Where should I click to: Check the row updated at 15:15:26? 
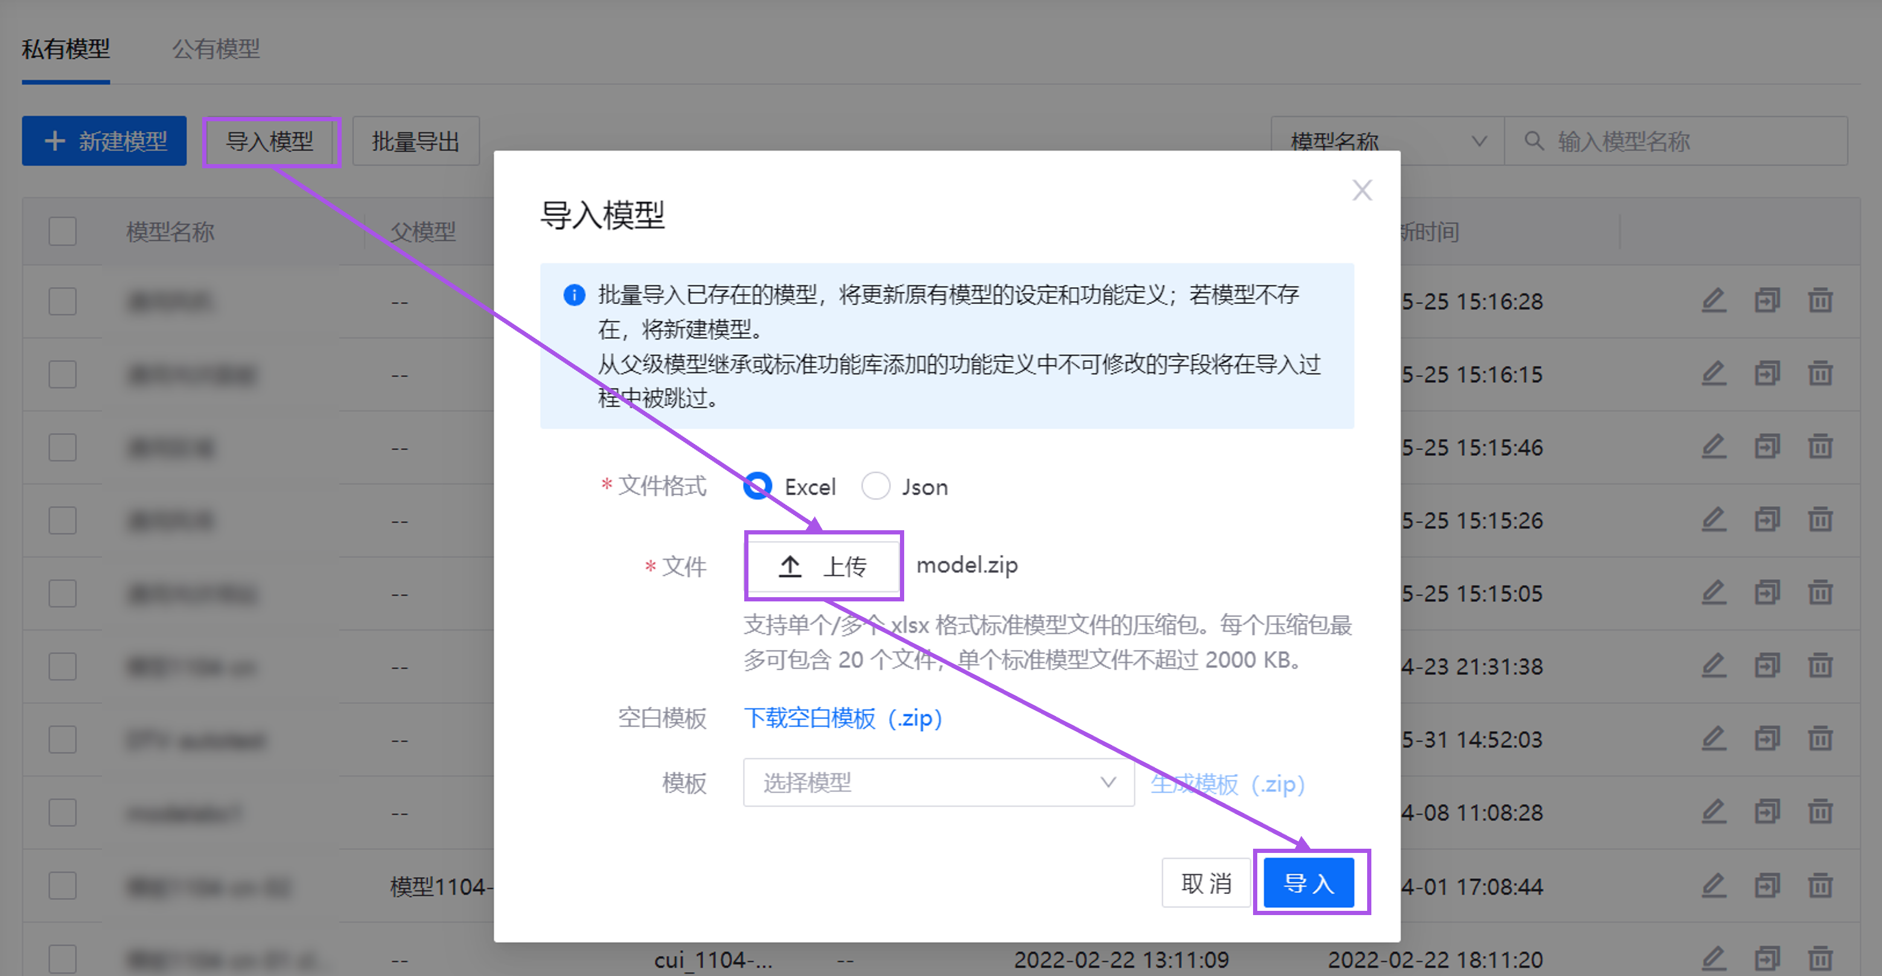(63, 521)
